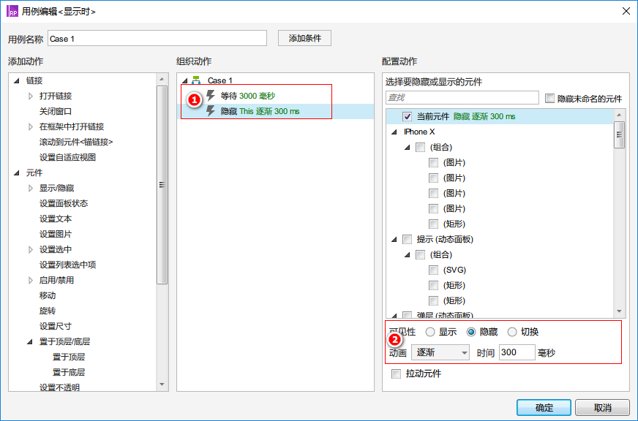Click the Axure RP icon in title bar
This screenshot has height=421, width=638.
coord(12,11)
